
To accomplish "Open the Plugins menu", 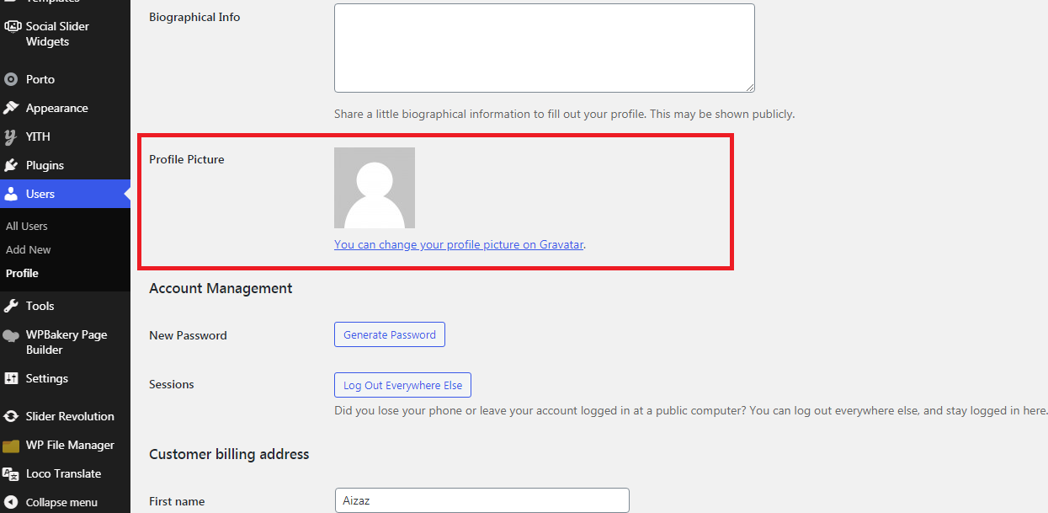I will tap(65, 165).
